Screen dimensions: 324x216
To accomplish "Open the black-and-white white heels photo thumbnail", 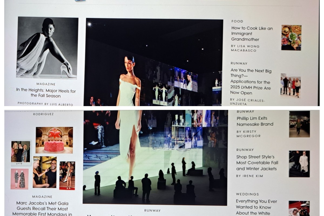I will pos(48,48).
